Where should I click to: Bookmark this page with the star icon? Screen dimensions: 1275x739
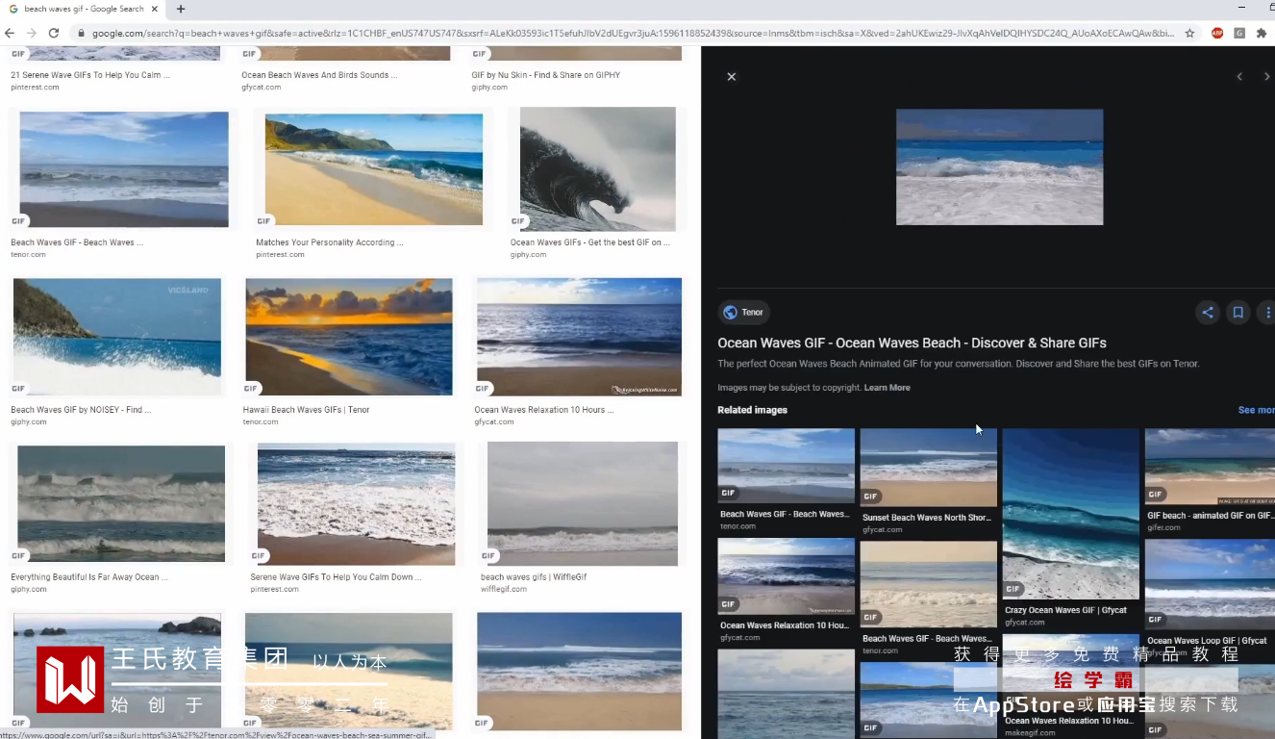(x=1189, y=33)
